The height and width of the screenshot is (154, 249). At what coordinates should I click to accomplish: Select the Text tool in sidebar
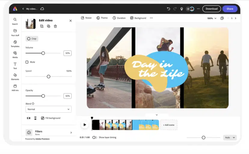pos(15,66)
